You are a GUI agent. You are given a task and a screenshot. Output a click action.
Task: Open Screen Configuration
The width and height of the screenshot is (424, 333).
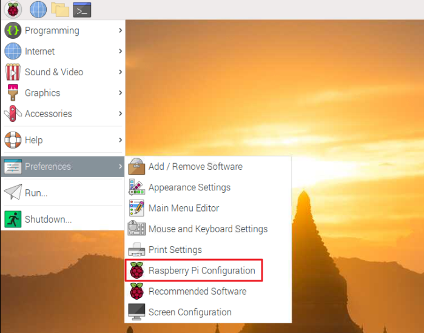pos(208,312)
